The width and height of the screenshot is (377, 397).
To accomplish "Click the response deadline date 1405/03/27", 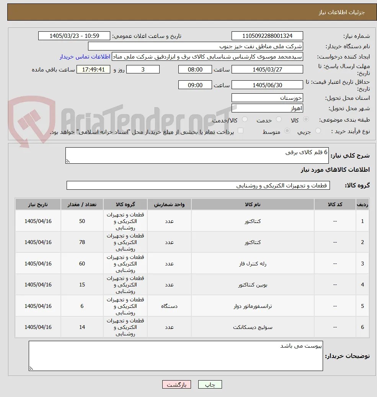I will coord(267,69).
